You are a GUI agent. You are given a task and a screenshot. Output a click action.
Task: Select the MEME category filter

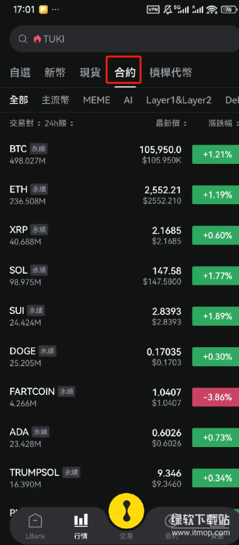(97, 100)
